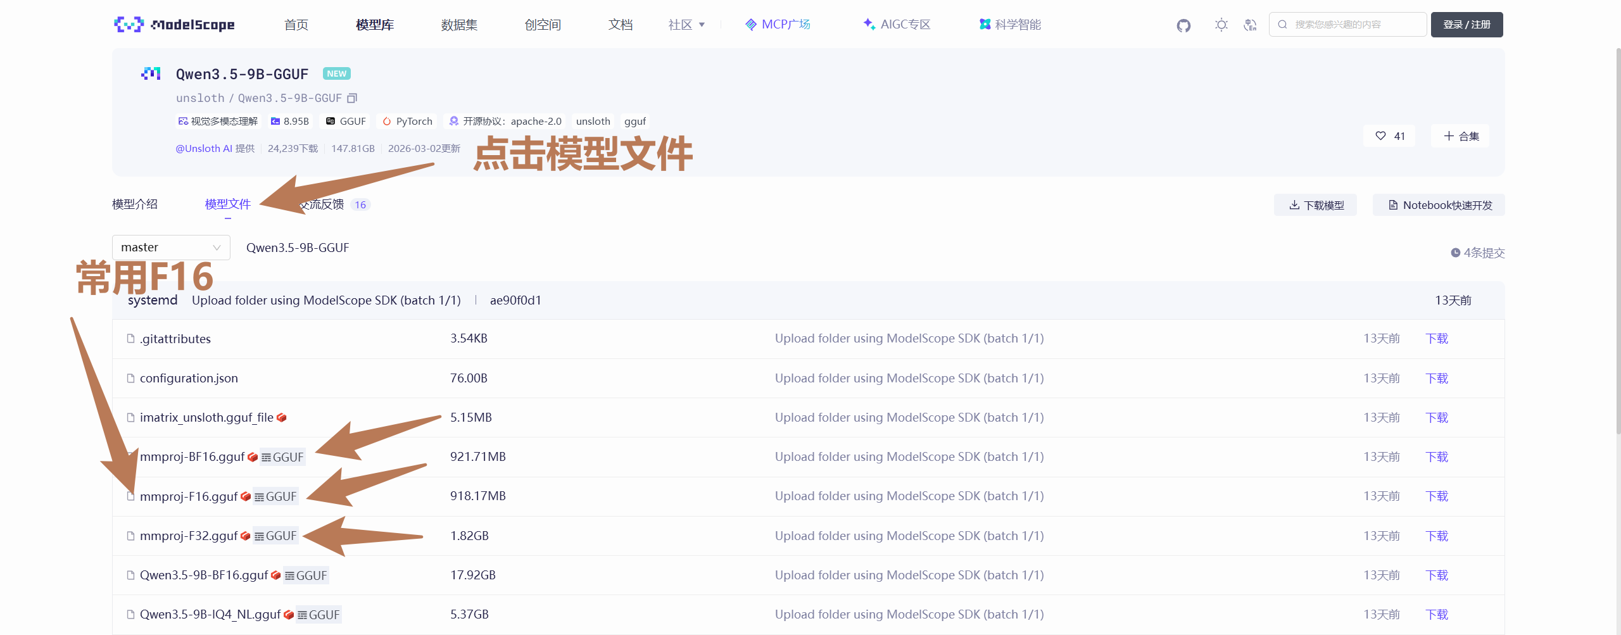Click the plus icon beside 合集
1621x635 pixels.
pos(1449,135)
